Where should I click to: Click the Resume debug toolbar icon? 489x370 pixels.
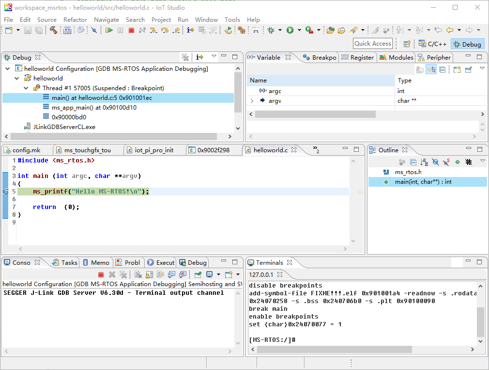click(109, 30)
